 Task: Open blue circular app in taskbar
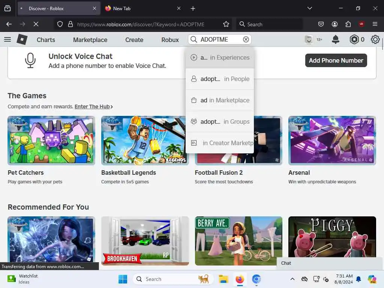[256, 279]
